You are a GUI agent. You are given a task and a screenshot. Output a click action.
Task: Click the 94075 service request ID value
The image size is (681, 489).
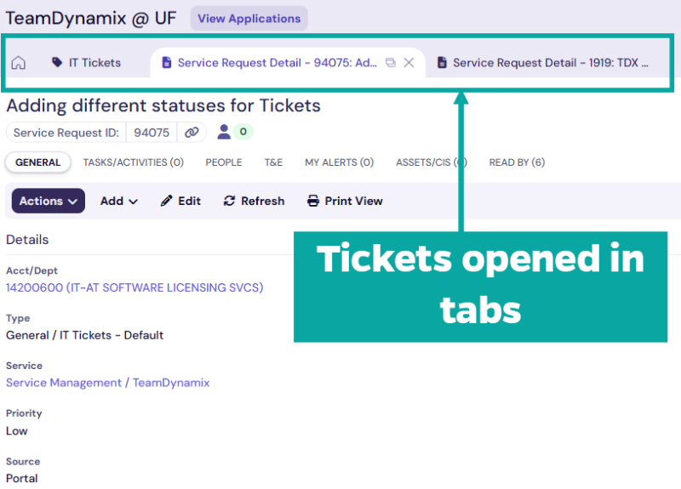pyautogui.click(x=152, y=133)
